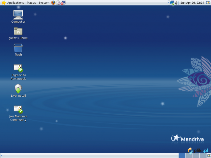
Task: Switch to the fourth workspace
Action: [x=203, y=156]
